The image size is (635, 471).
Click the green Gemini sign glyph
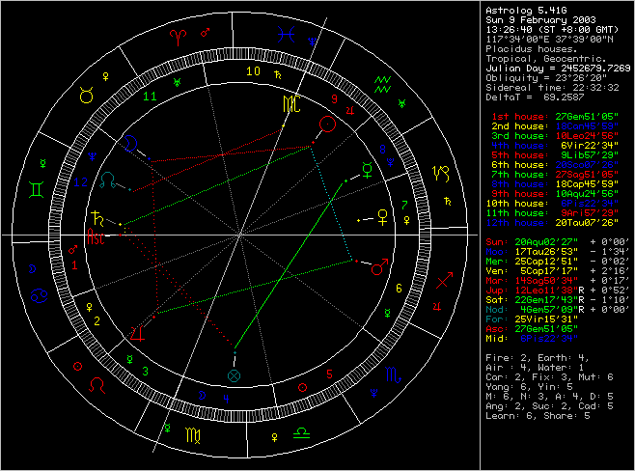click(36, 191)
